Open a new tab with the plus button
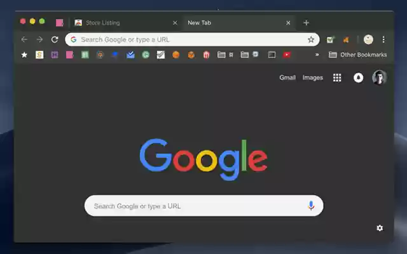Viewport: 407px width, 254px height. [306, 23]
